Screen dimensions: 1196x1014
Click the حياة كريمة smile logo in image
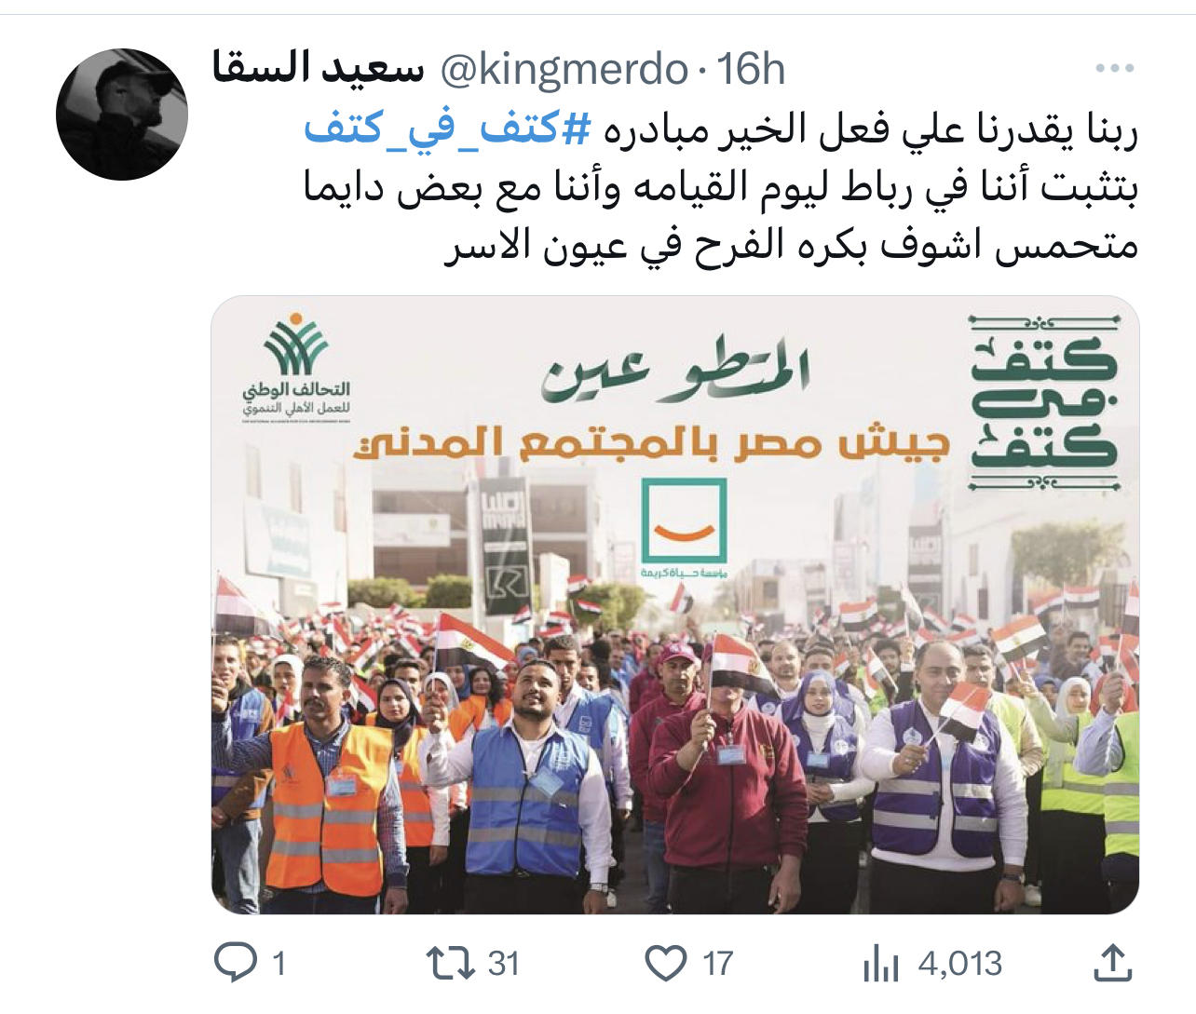click(684, 528)
